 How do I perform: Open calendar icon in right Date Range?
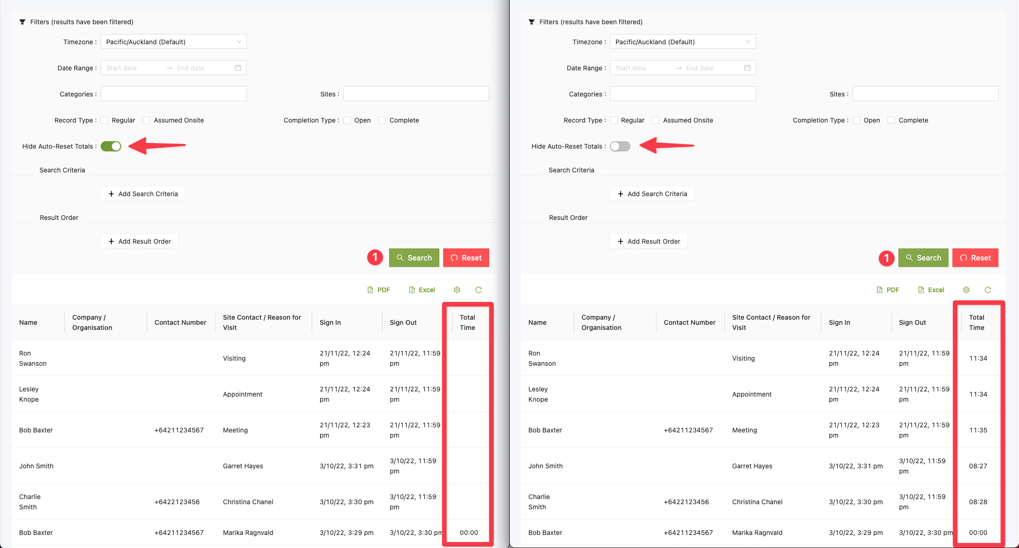[x=747, y=68]
